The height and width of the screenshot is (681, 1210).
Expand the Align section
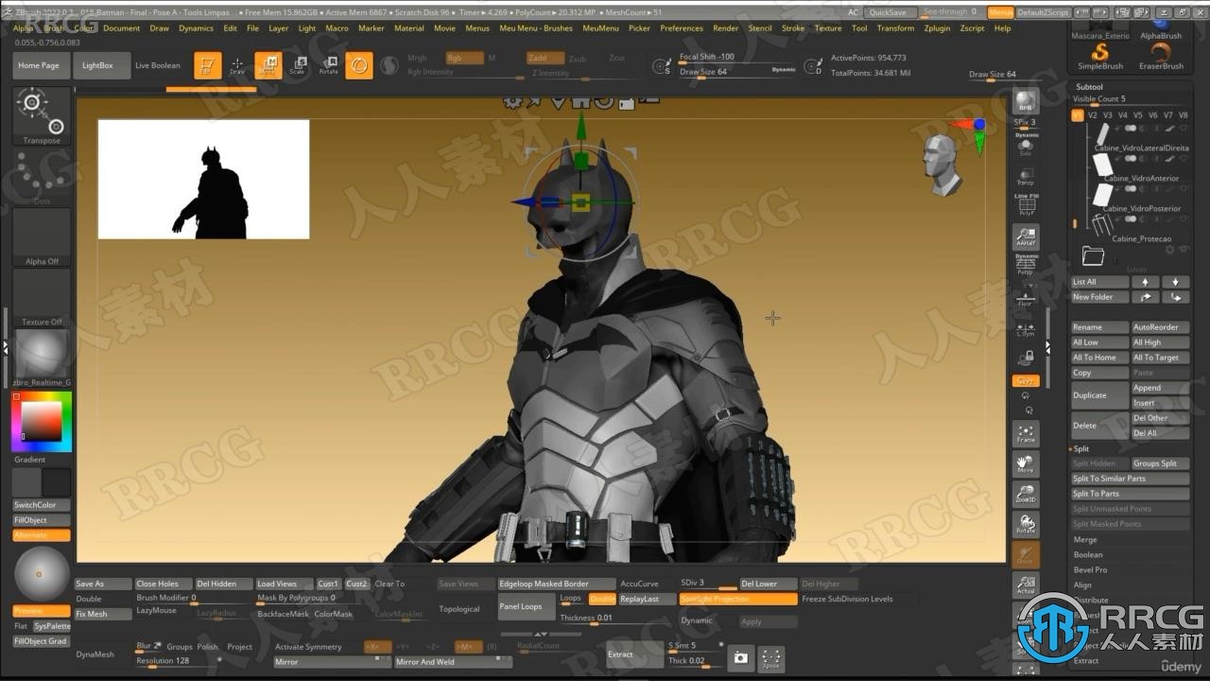[1082, 585]
